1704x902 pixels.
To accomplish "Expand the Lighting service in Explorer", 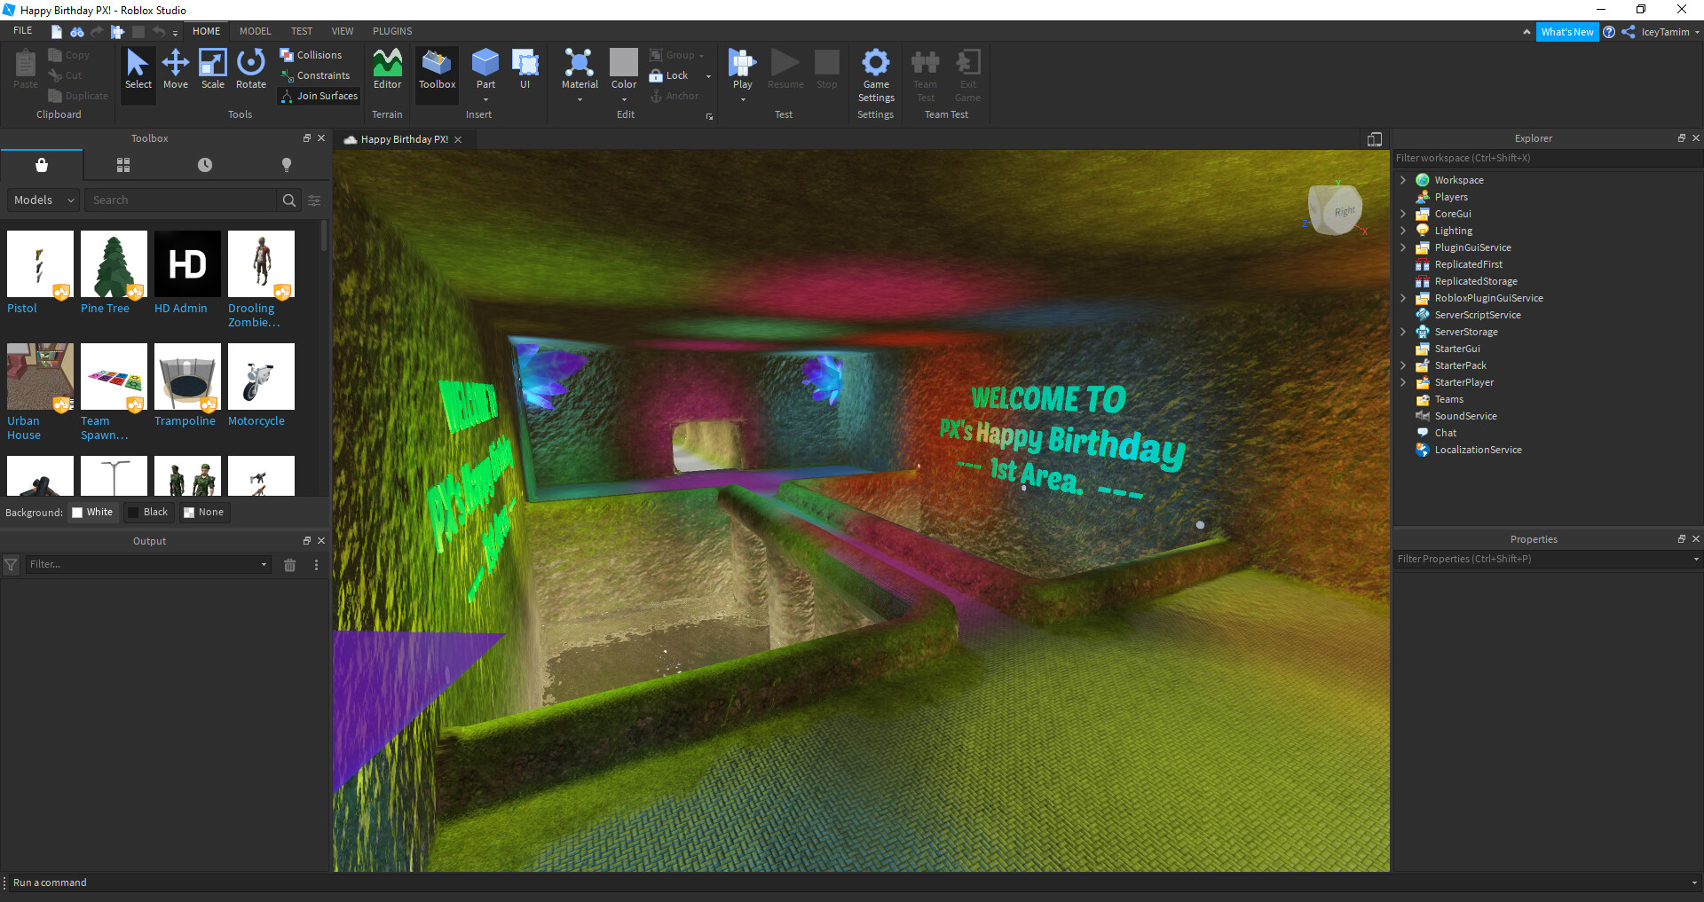I will pyautogui.click(x=1403, y=230).
